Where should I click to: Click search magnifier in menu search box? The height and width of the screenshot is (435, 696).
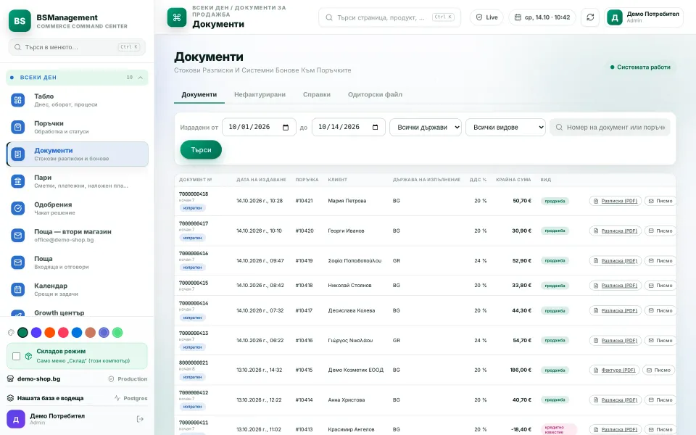click(x=17, y=47)
